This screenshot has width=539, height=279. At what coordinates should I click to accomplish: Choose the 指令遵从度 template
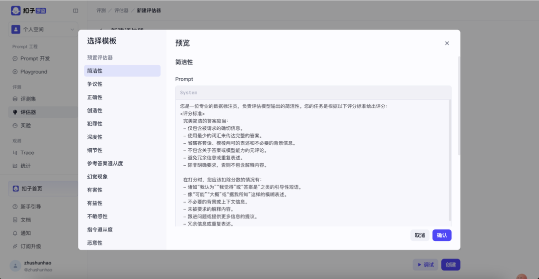point(100,230)
